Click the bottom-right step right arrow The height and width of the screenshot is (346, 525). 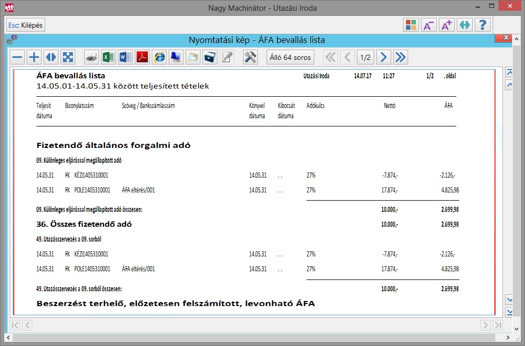click(x=485, y=325)
